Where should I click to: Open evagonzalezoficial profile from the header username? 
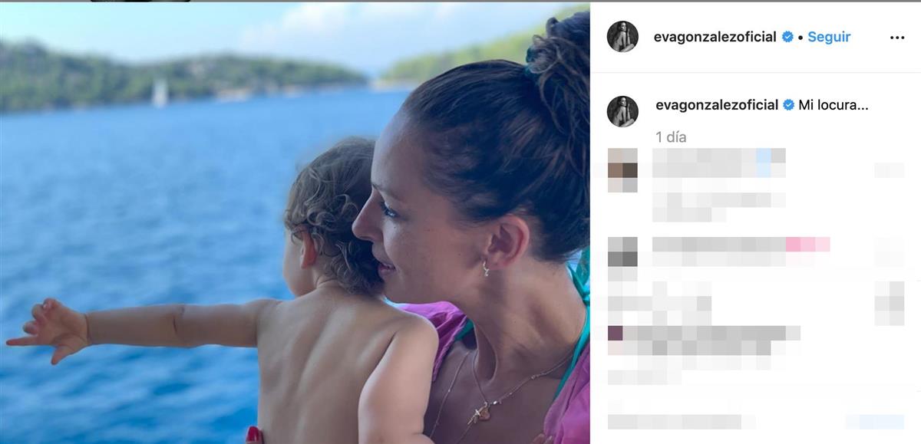[x=715, y=37]
